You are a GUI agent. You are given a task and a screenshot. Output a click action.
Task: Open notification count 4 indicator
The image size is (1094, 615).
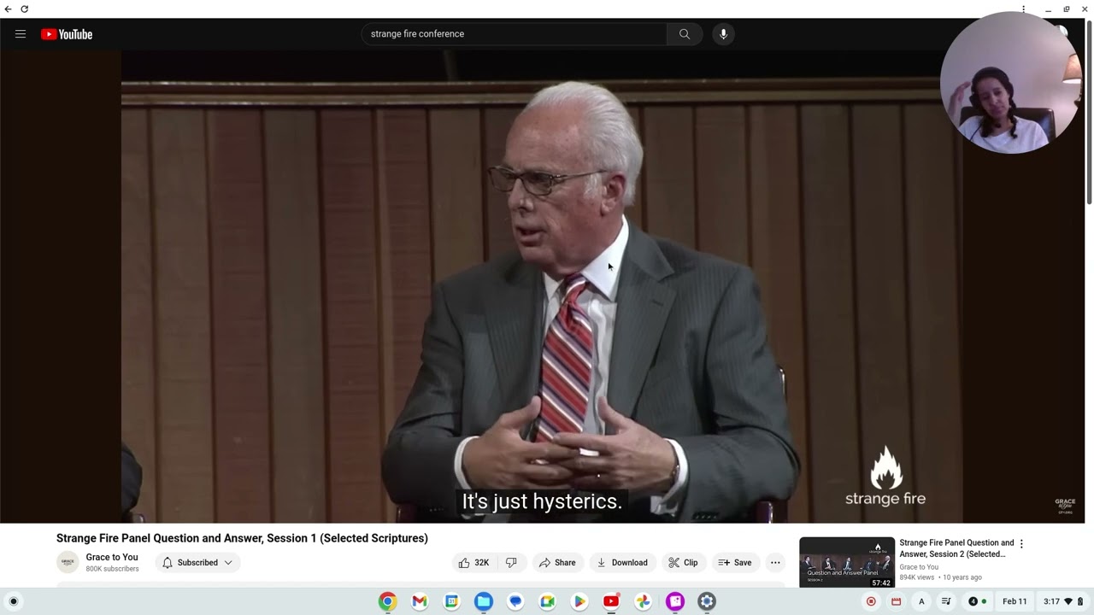pos(977,601)
